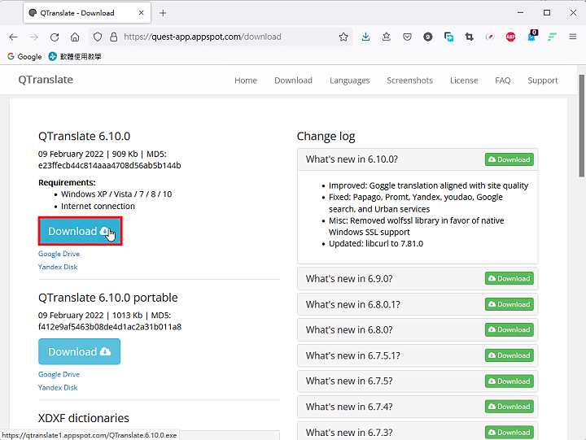This screenshot has width=586, height=440.
Task: Open the Firefox hamburger menu
Action: [x=572, y=37]
